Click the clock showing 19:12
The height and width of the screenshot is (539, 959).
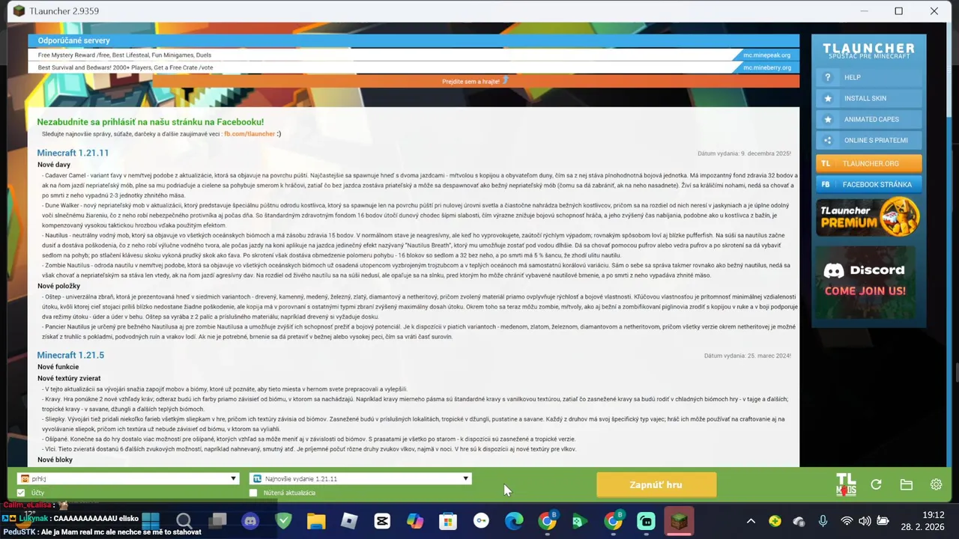point(934,515)
